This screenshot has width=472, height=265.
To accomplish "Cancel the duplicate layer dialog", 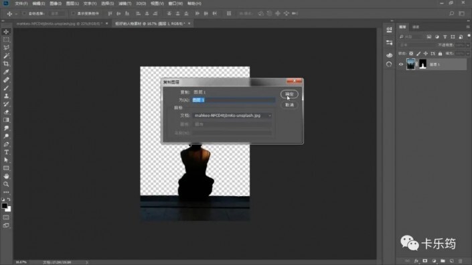I will 289,105.
